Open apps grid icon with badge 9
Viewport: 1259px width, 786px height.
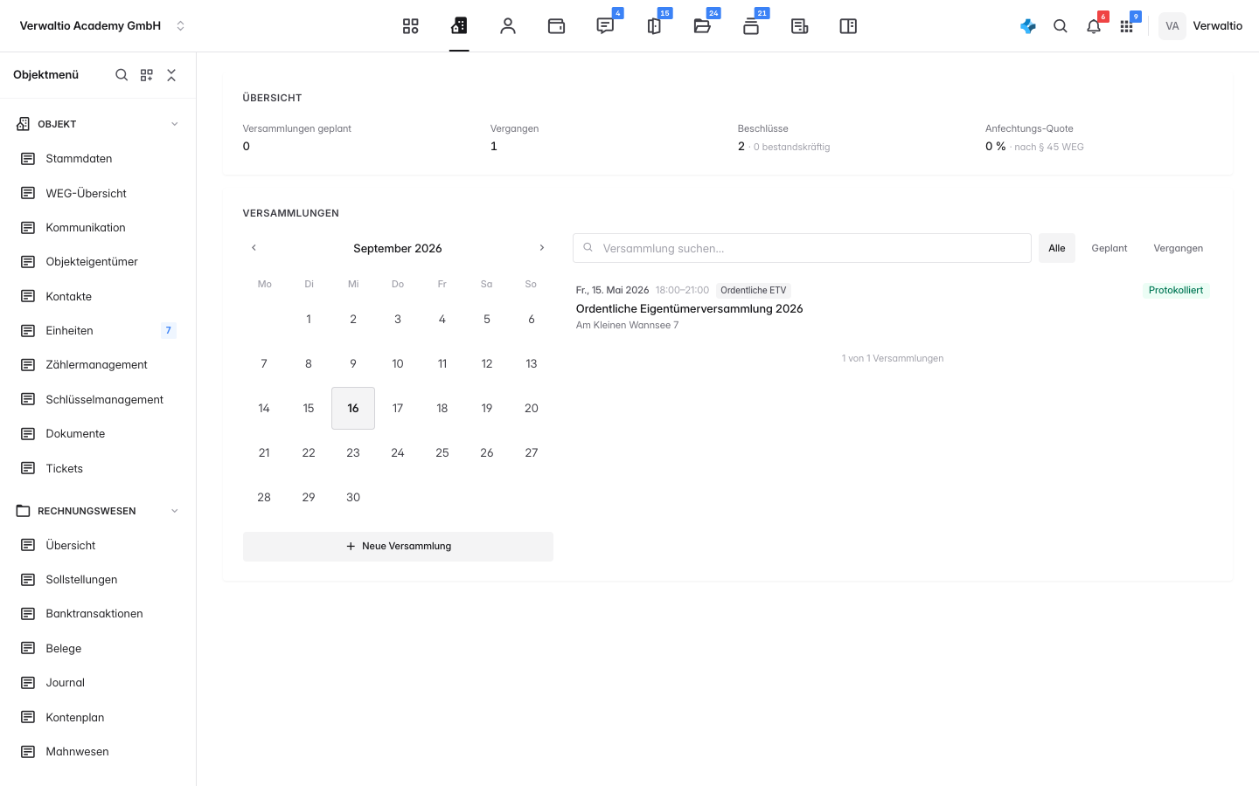click(1126, 26)
